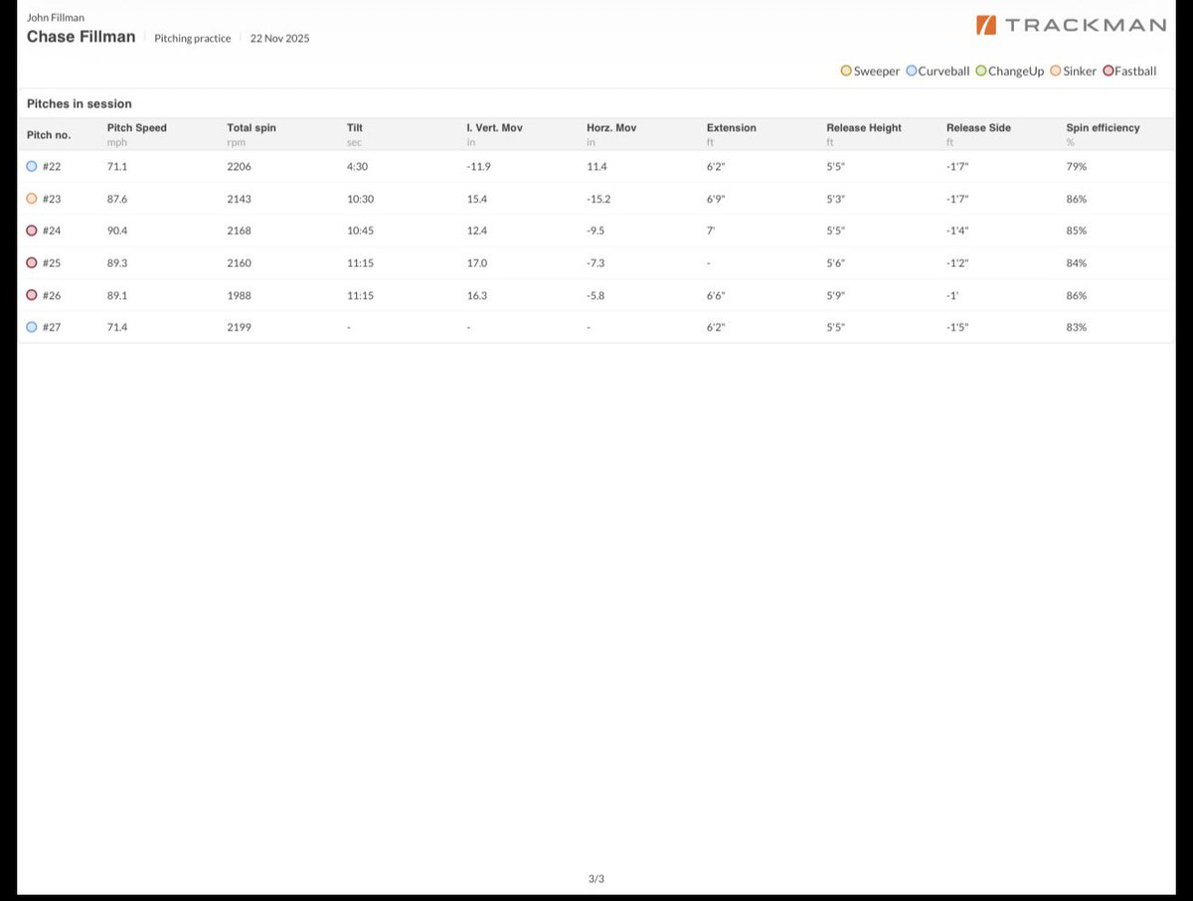Click the 3/3 page indicator
1193x901 pixels.
pyautogui.click(x=596, y=878)
